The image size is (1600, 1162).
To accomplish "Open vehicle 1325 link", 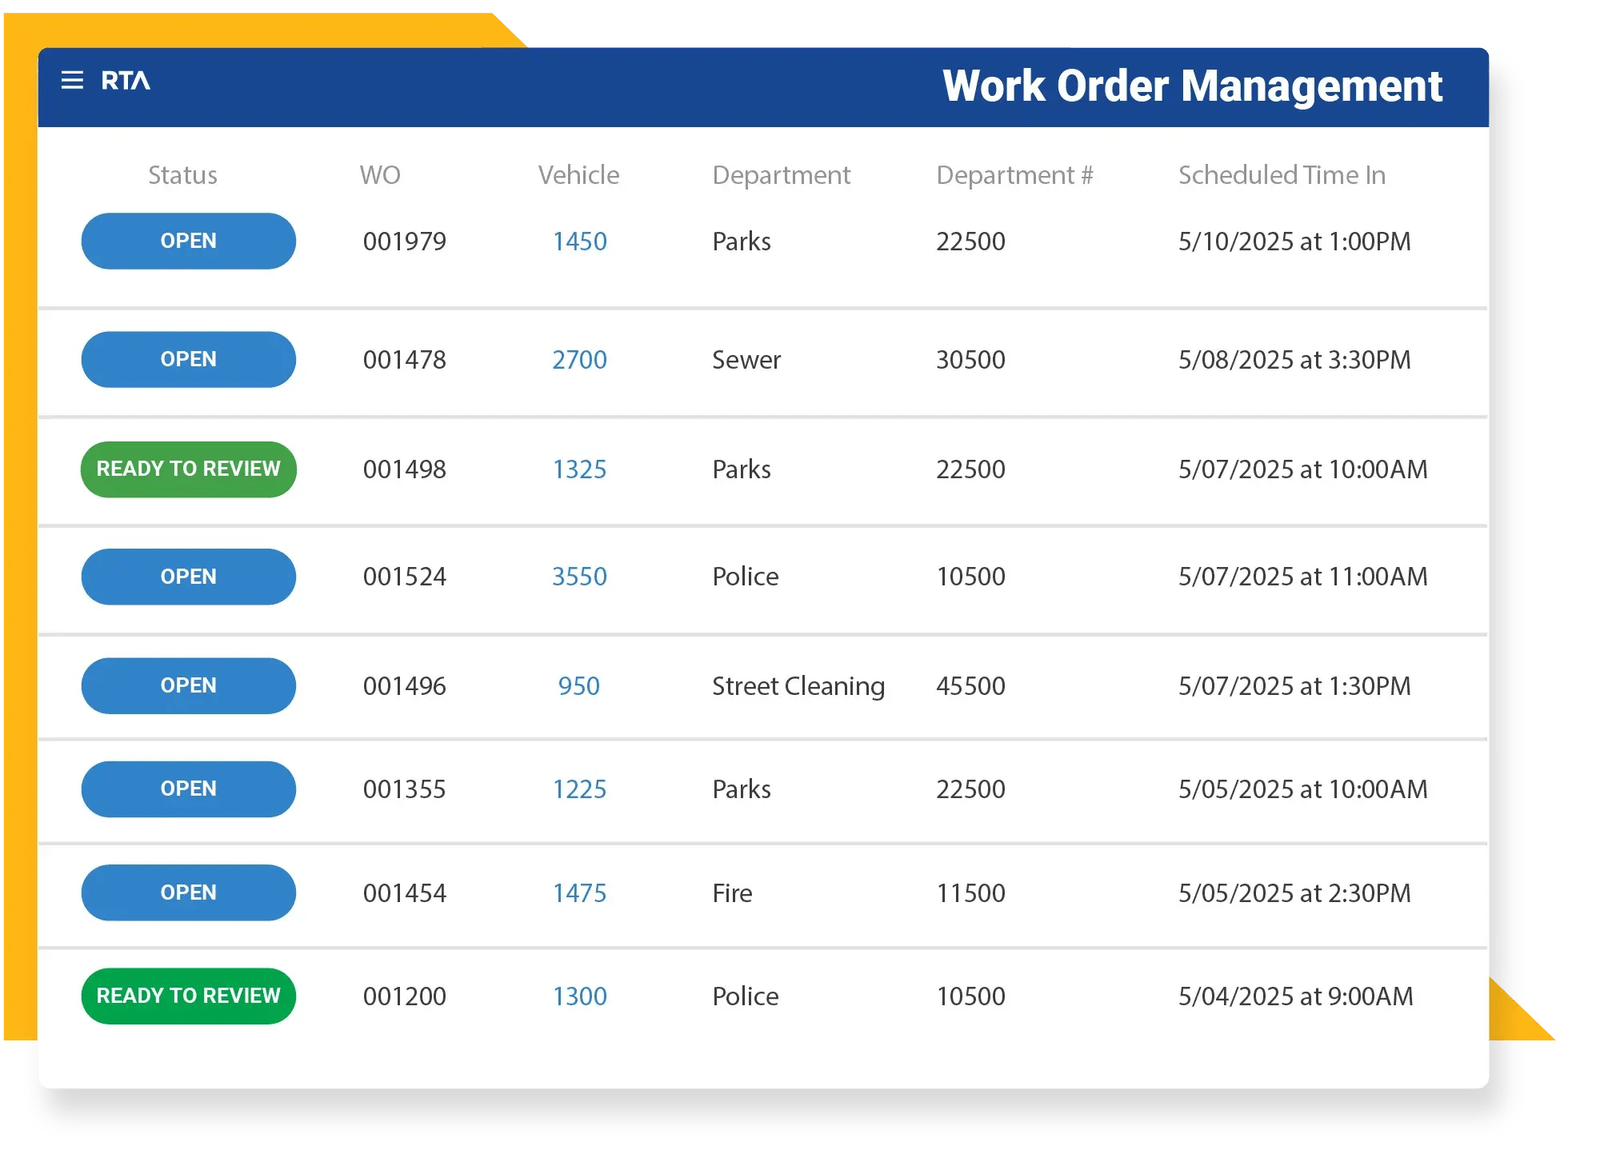I will [580, 469].
